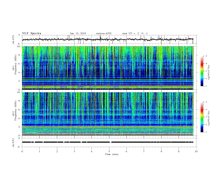Click the "-5" tick on ch.1(V) axis
The width and height of the screenshot is (221, 170).
(19, 44)
